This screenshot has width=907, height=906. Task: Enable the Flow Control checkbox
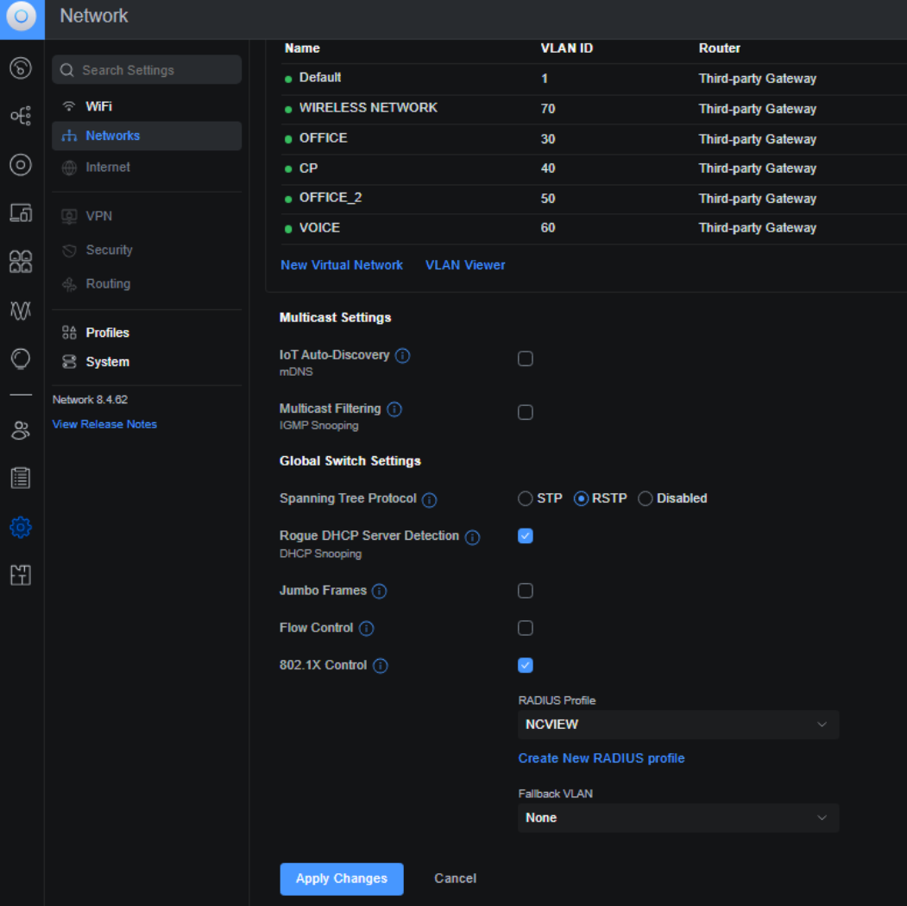(x=526, y=628)
